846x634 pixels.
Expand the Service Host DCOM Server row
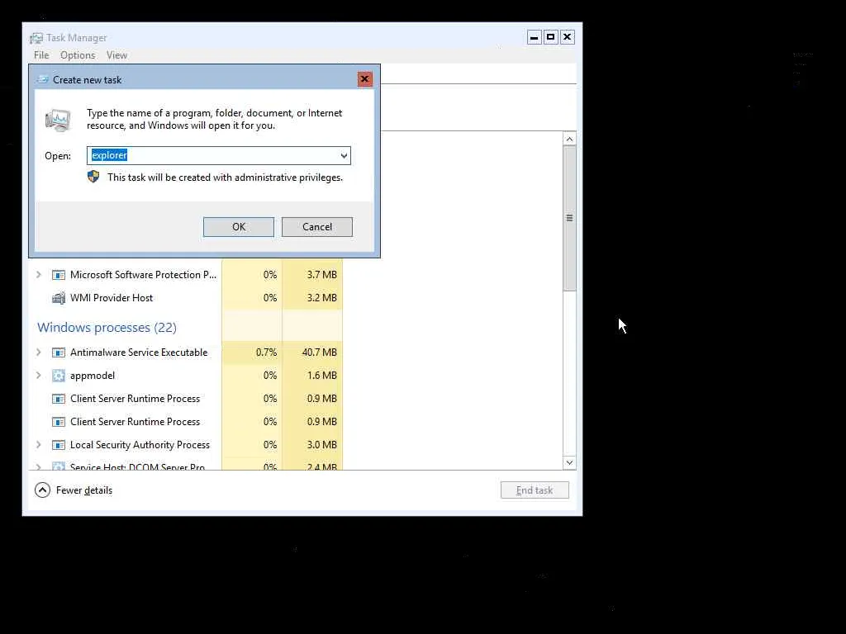click(x=38, y=466)
